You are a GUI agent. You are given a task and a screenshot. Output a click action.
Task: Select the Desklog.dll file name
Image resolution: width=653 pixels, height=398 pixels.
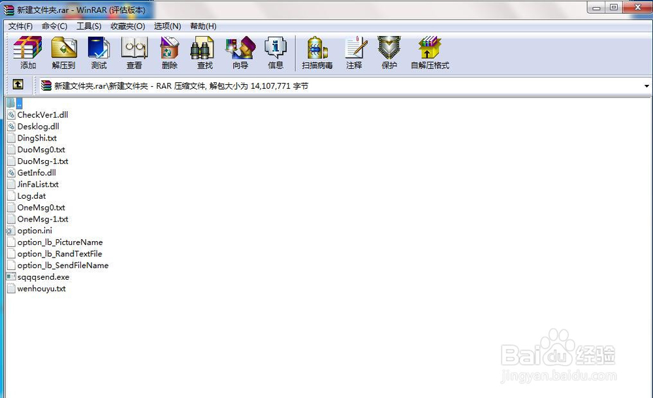(x=39, y=126)
